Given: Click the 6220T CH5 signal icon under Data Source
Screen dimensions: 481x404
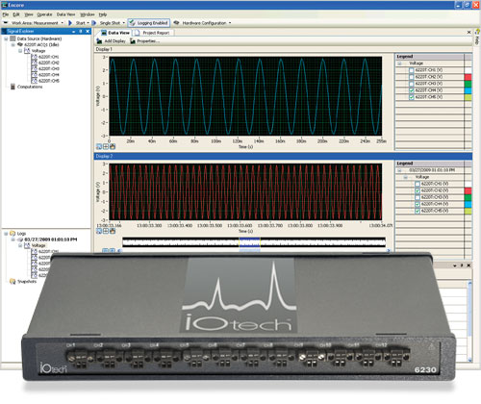Looking at the screenshot, I should tap(34, 81).
